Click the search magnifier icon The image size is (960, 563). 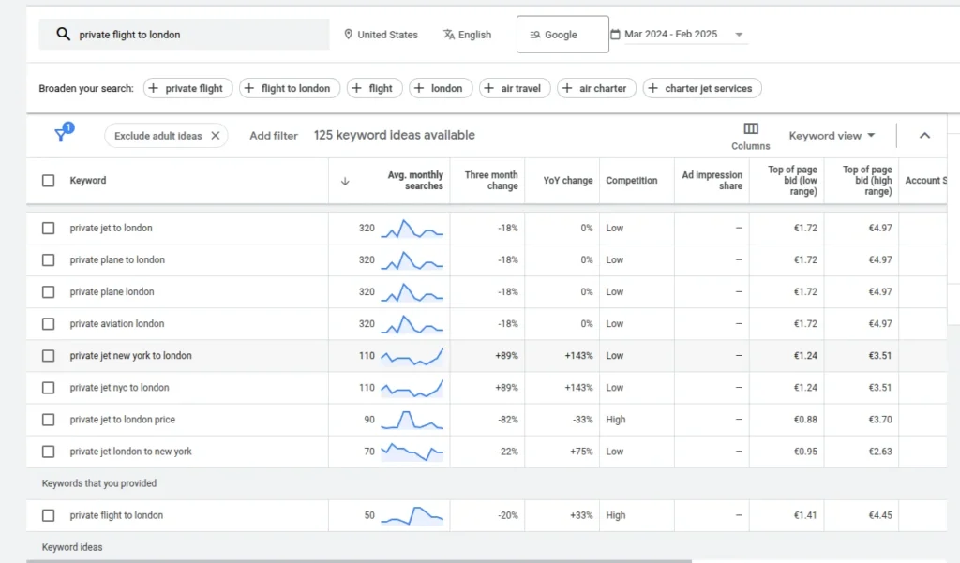coord(63,35)
